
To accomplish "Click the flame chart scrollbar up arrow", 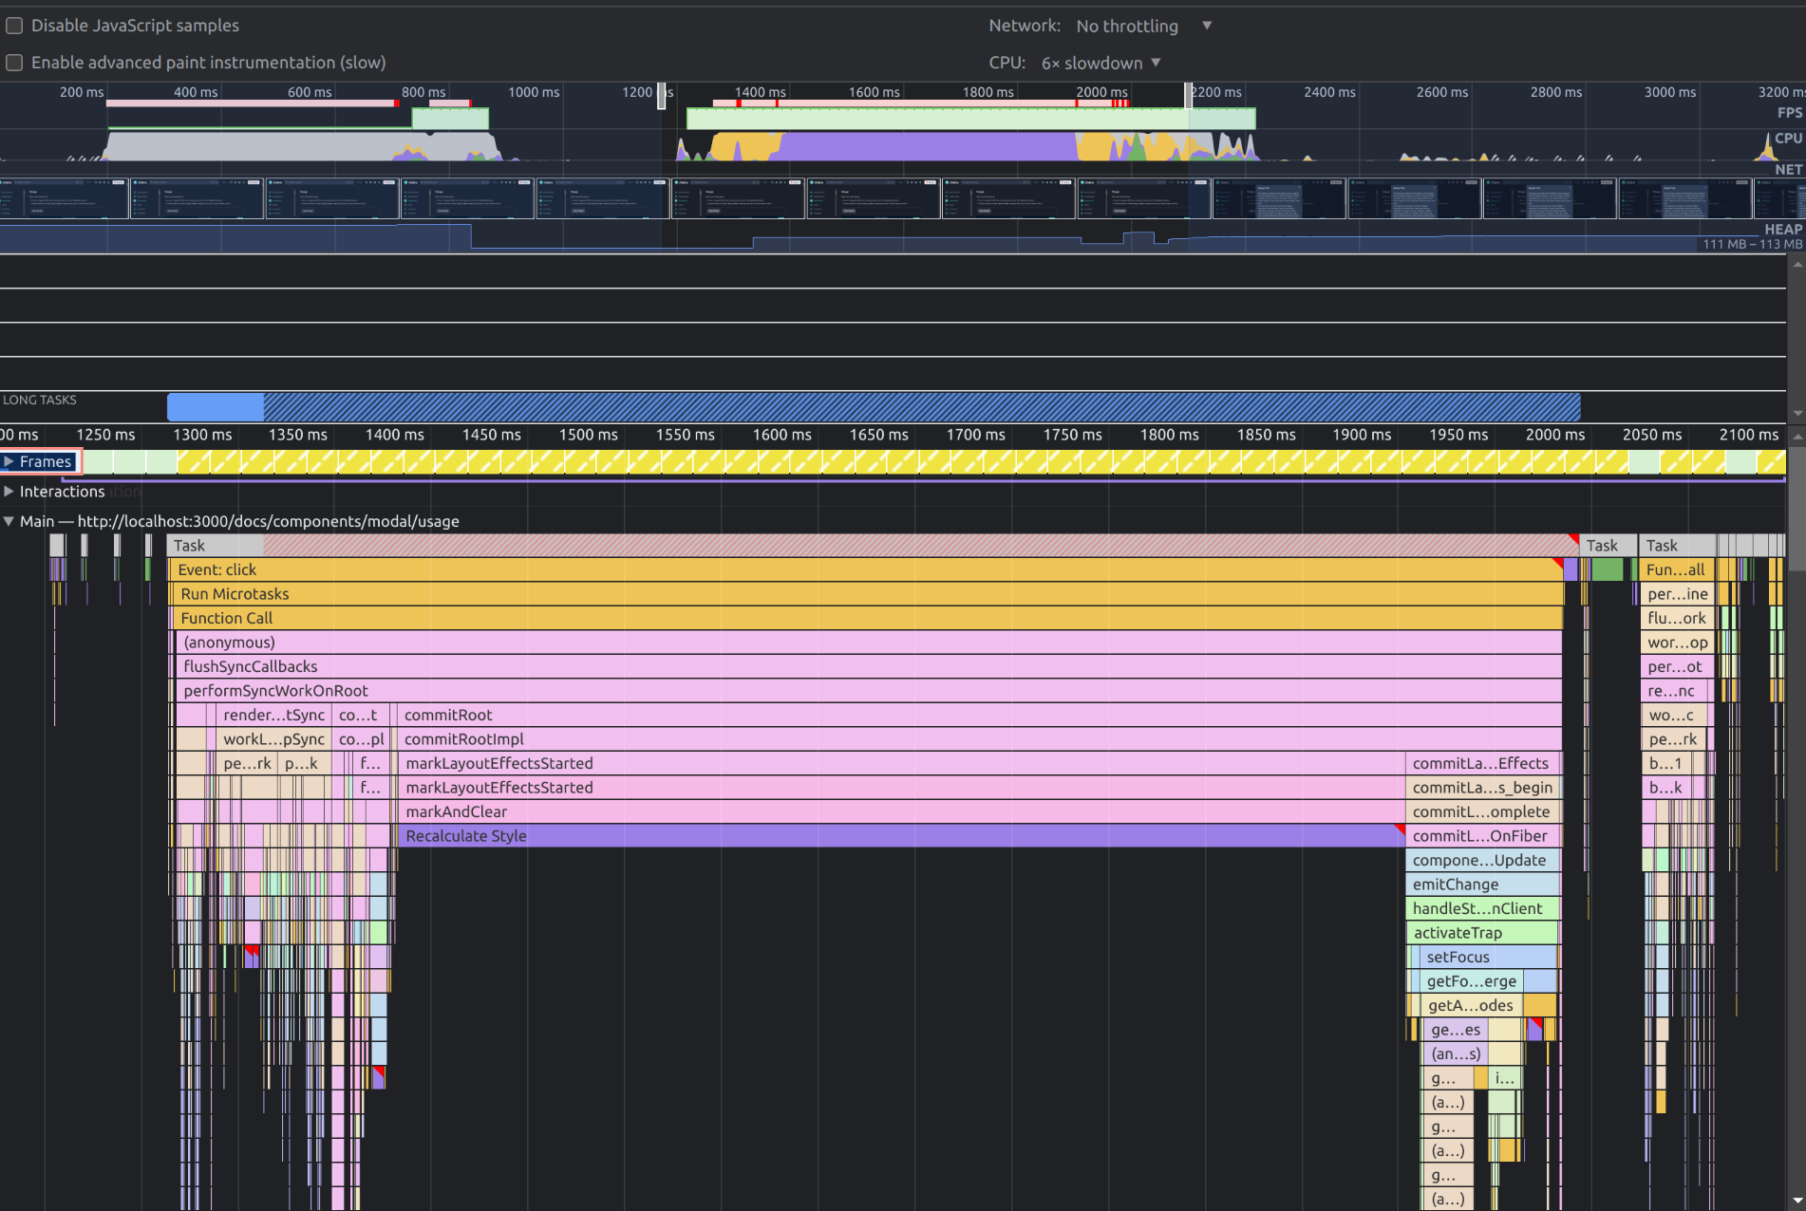I will pyautogui.click(x=1797, y=437).
